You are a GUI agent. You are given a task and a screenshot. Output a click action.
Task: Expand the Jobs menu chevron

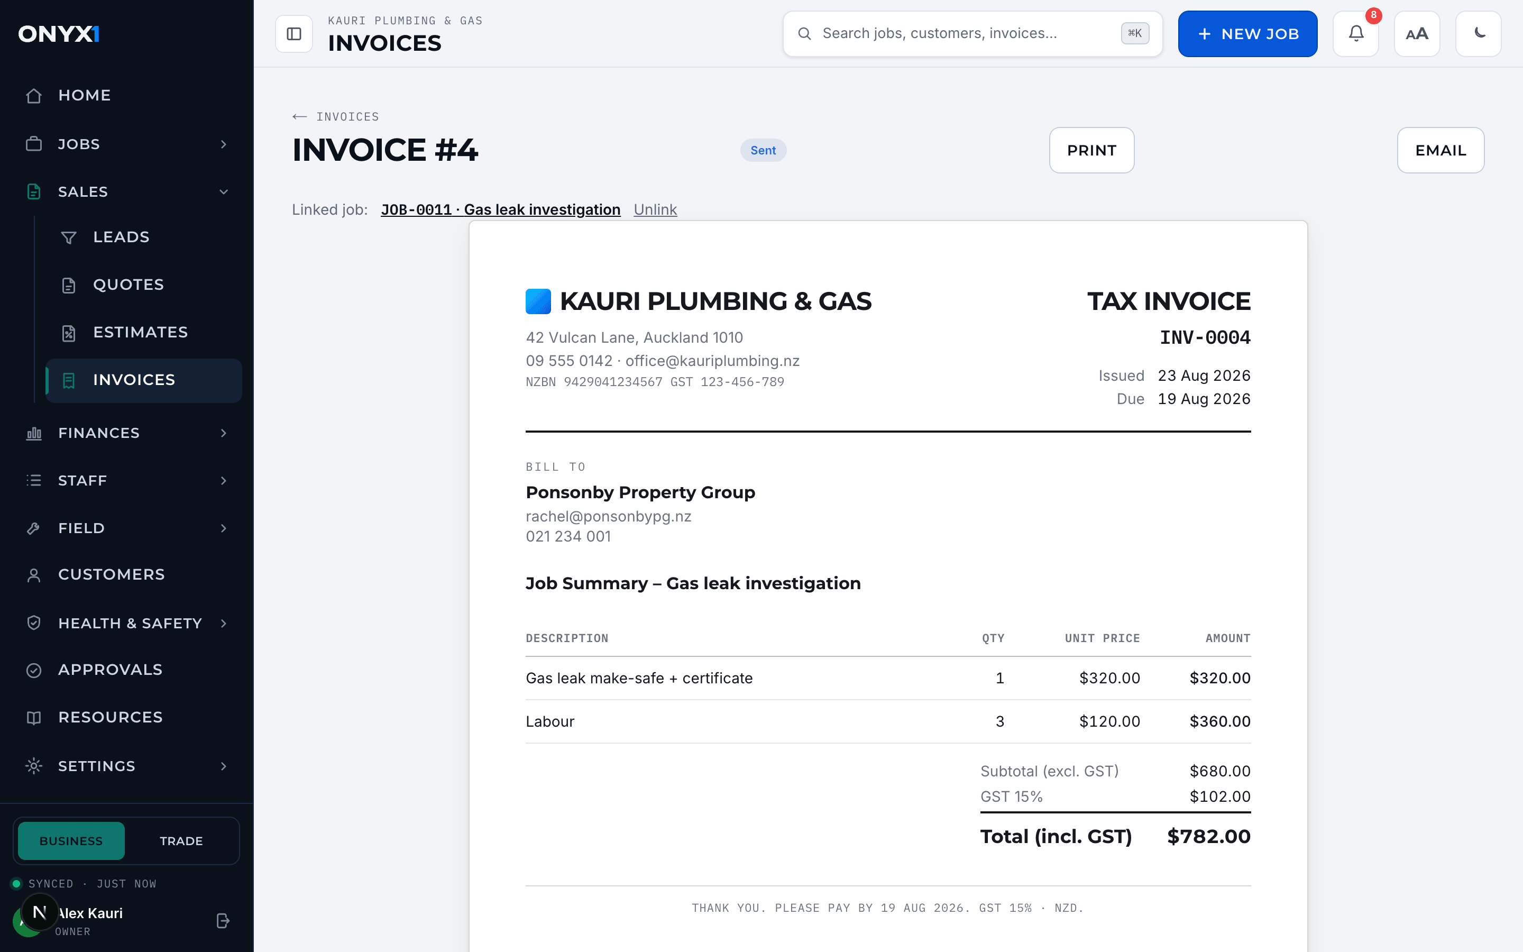click(223, 144)
